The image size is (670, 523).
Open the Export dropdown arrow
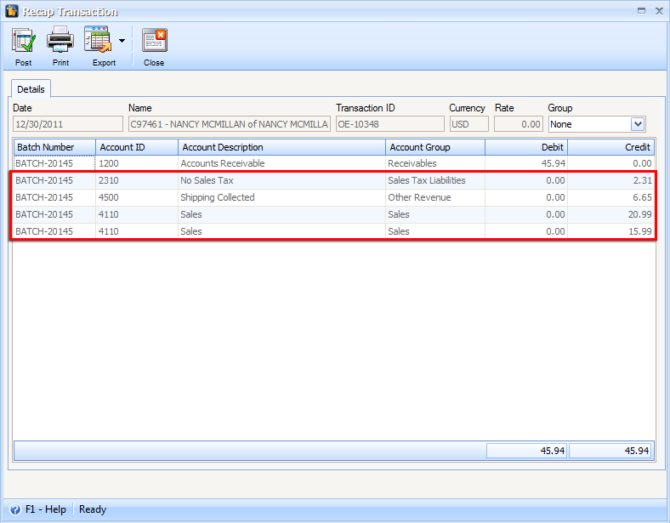[122, 41]
